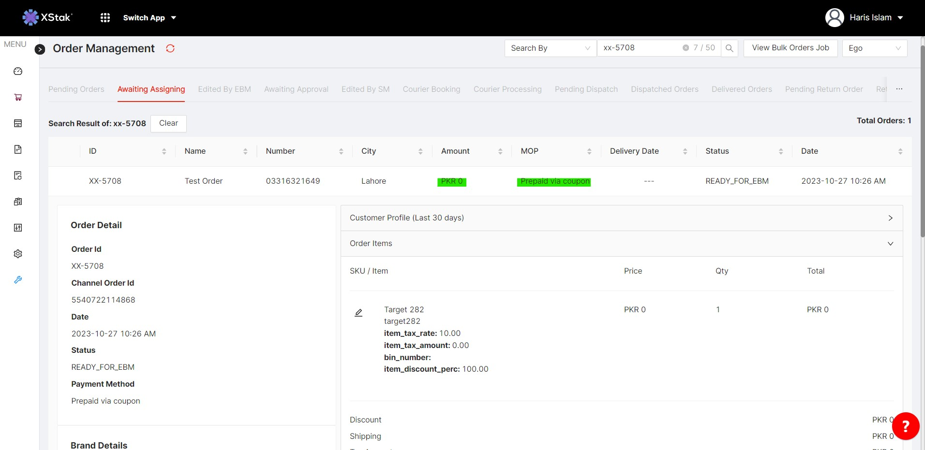Screen dimensions: 925x450
Task: Click the magnifier search button
Action: tap(729, 48)
